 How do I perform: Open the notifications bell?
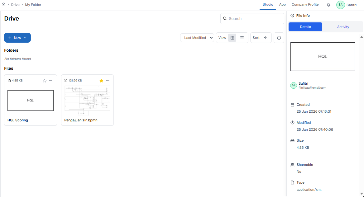328,5
